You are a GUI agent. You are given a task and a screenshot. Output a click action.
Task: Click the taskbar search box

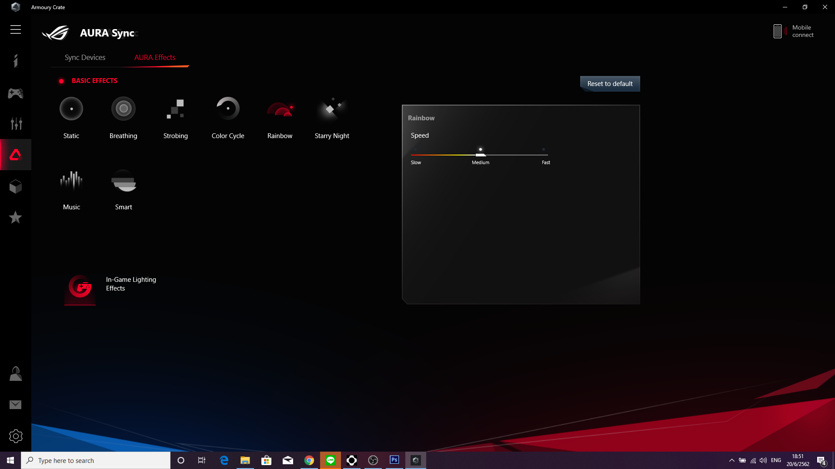click(x=96, y=460)
